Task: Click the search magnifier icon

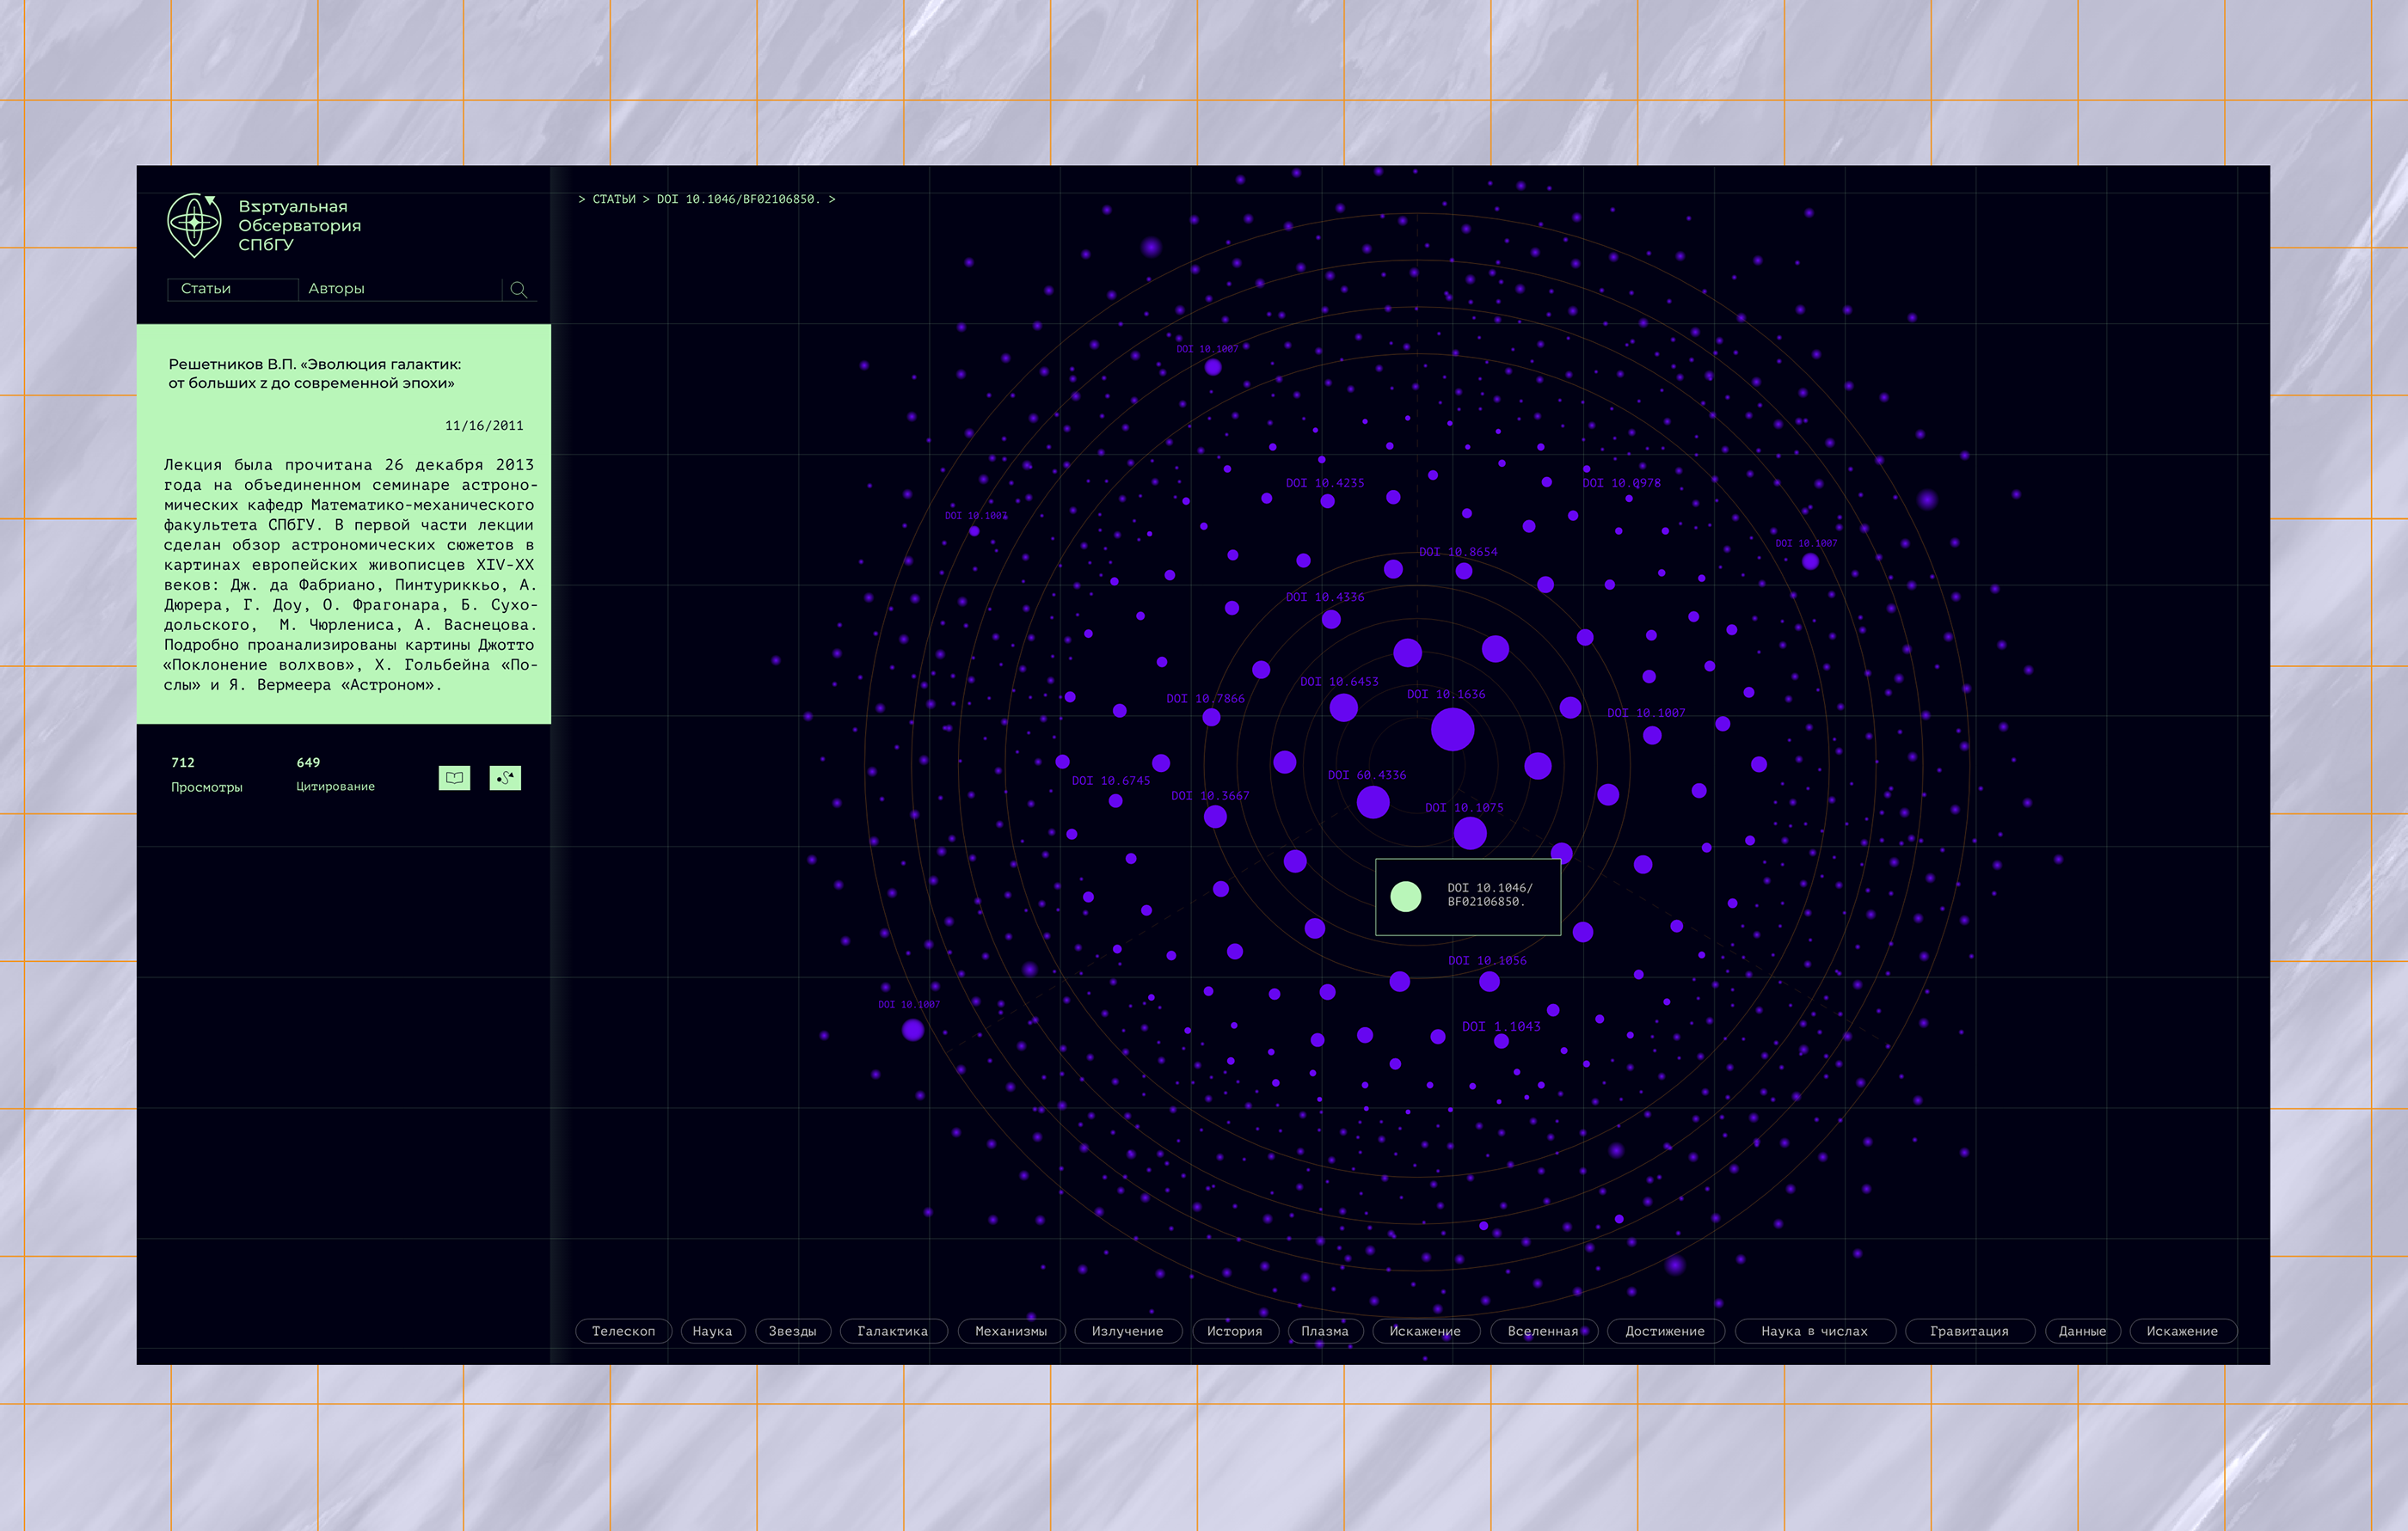Action: (x=518, y=290)
